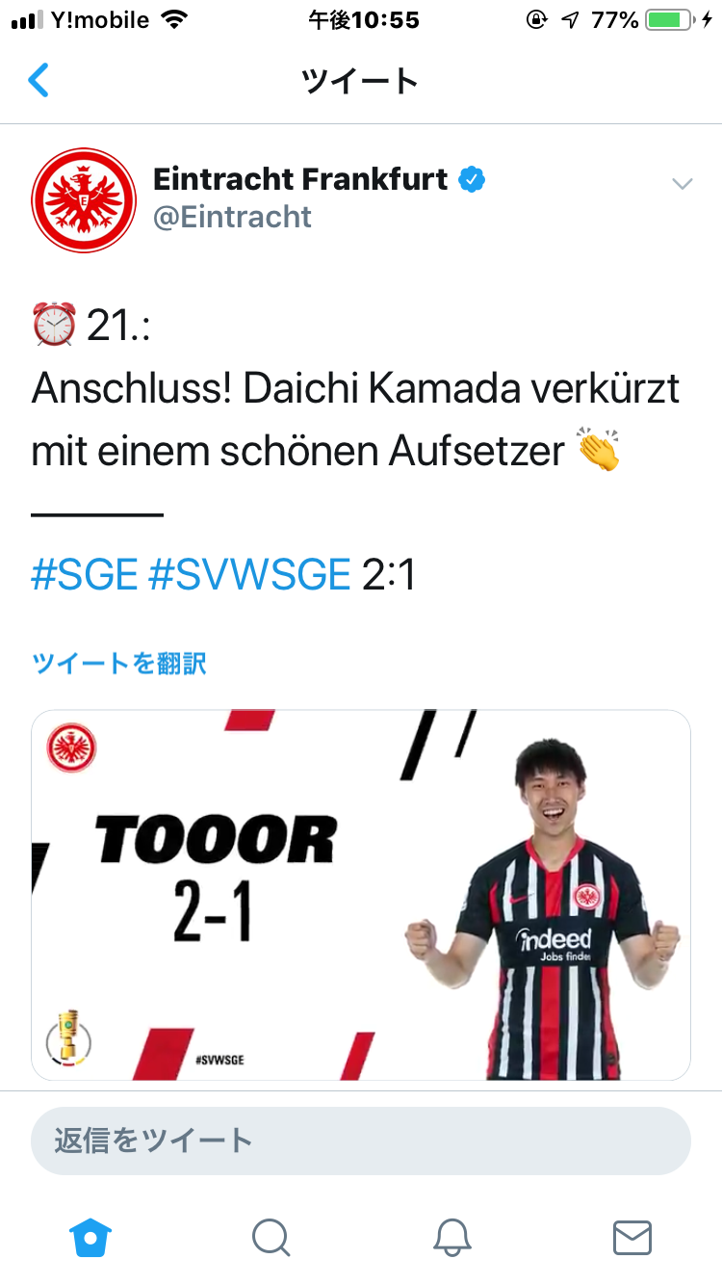Tap the verified badge icon
The image size is (722, 1285).
coord(472,179)
